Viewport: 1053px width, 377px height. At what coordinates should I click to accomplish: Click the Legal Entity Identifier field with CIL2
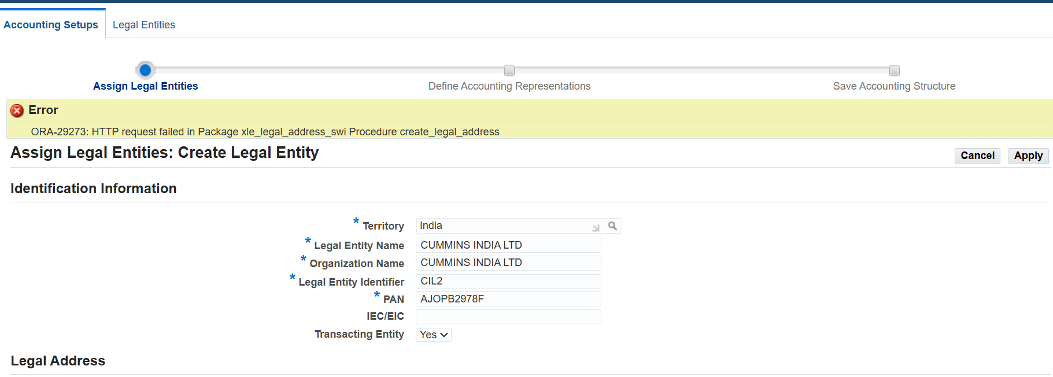click(508, 282)
